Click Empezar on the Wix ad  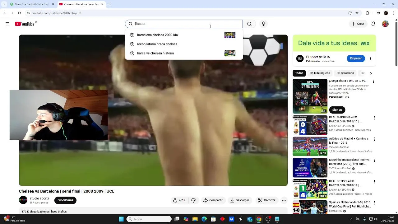pyautogui.click(x=356, y=58)
